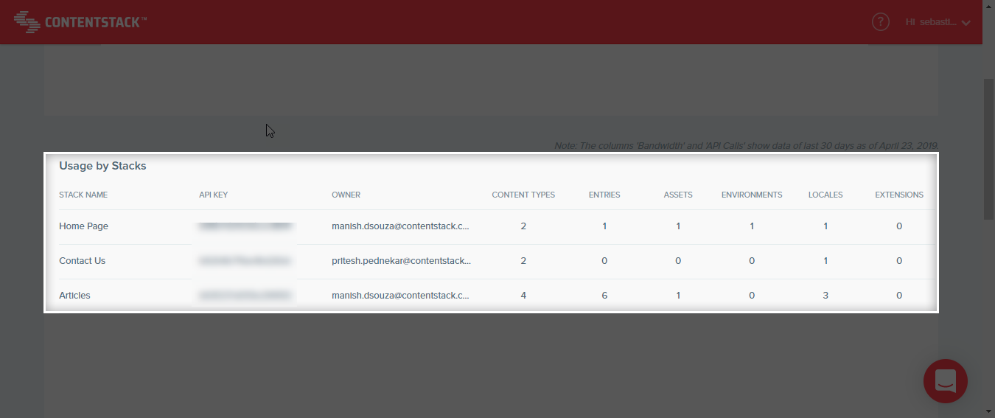Open the Home Page stack
Viewport: 995px width, 418px height.
coord(83,226)
